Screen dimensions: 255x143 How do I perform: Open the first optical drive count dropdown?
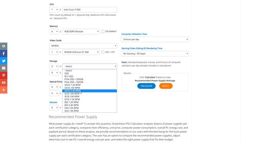[54, 87]
